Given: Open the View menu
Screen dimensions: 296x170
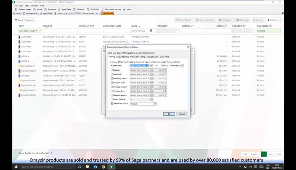Looking at the screenshot, I should 21,6.
